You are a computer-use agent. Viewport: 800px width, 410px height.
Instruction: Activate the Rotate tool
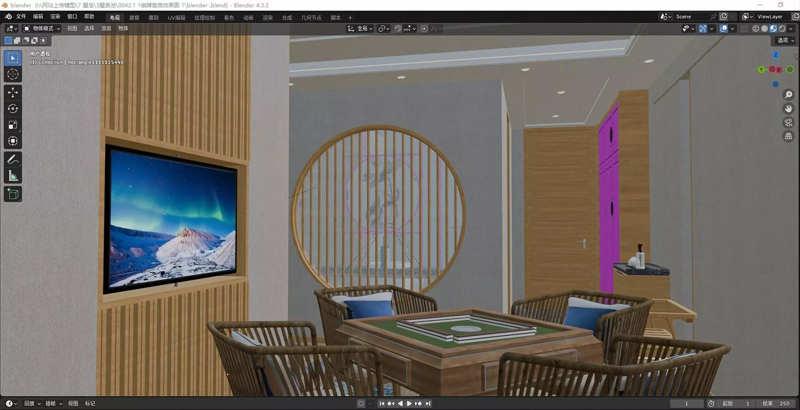click(x=13, y=109)
